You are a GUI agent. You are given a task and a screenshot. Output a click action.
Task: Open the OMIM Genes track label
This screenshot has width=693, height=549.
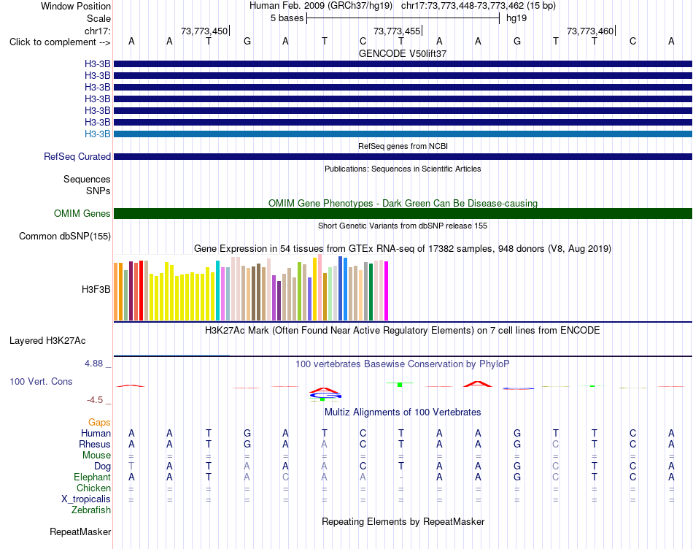[82, 214]
